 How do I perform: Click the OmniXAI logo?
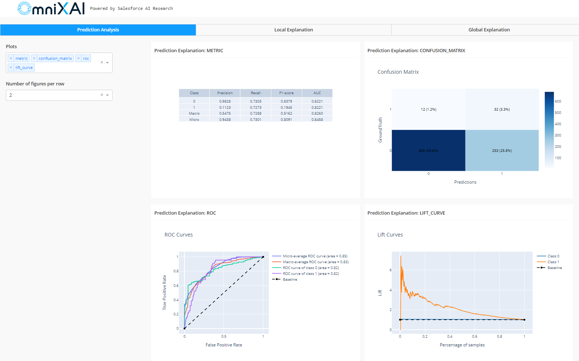point(51,8)
